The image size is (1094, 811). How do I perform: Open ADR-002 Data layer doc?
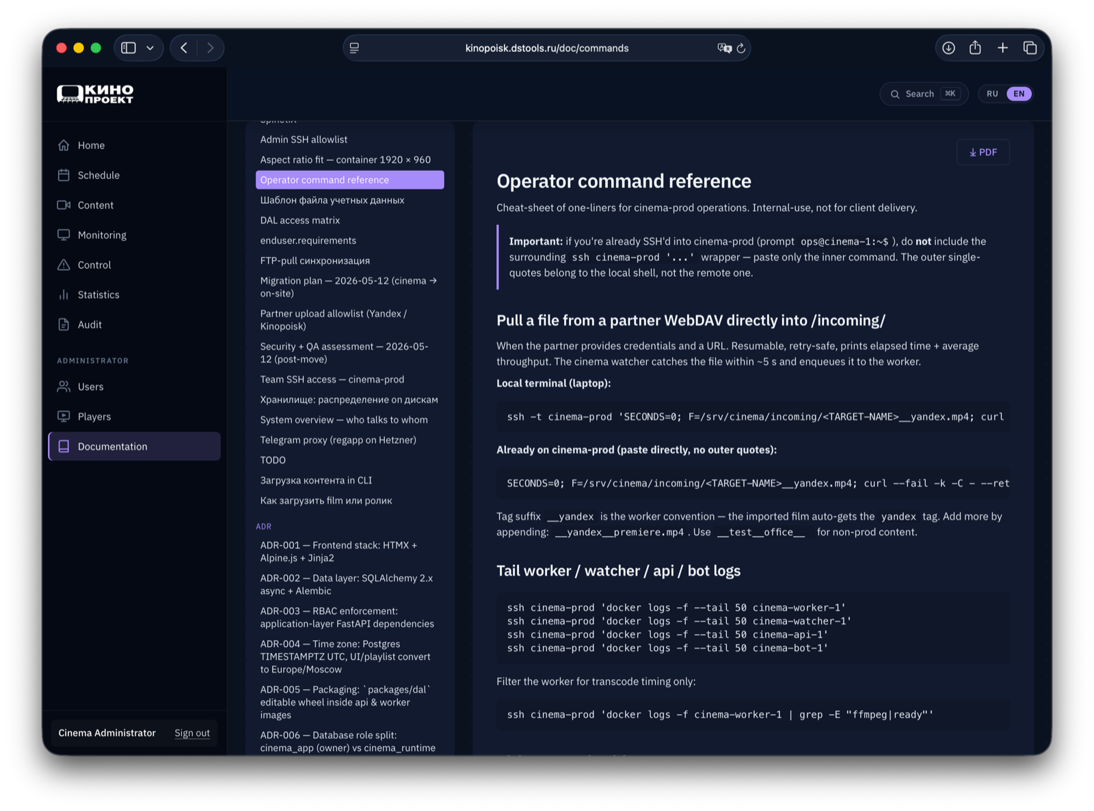349,585
